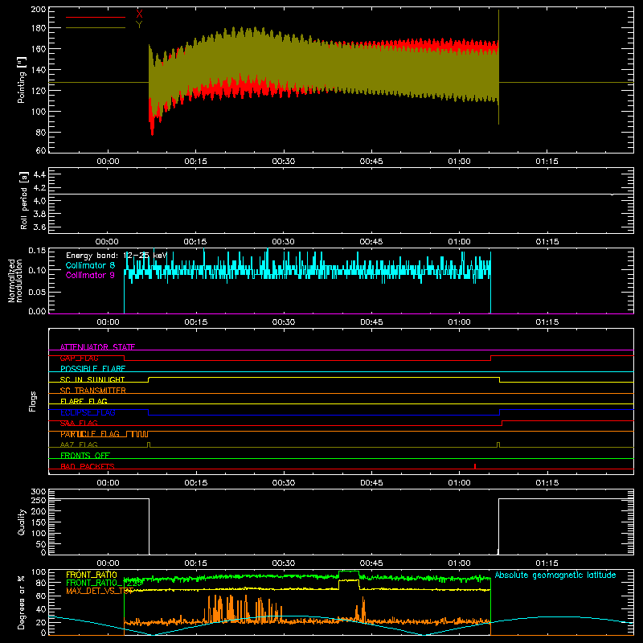The height and width of the screenshot is (643, 643).
Task: Click the 140 value on Pointing axis
Action: 39,70
